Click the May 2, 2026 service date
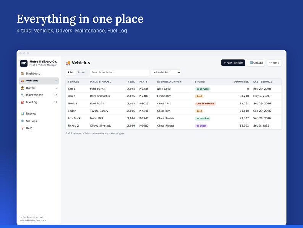 tap(261, 96)
